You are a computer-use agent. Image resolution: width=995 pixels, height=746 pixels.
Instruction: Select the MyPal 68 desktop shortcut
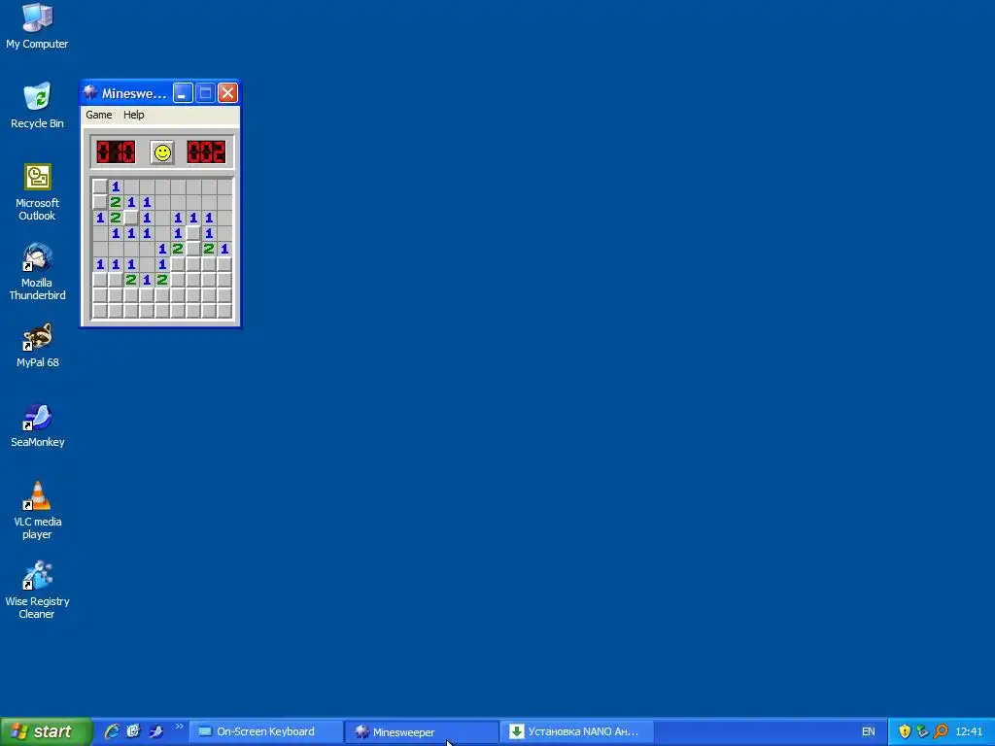click(37, 345)
